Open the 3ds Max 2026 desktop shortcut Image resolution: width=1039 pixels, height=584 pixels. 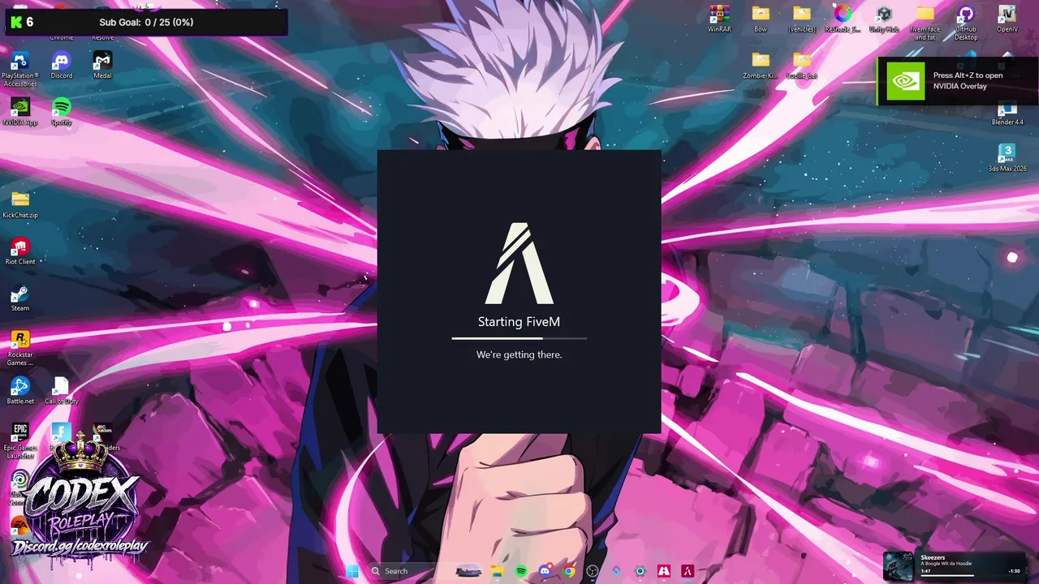click(1007, 158)
